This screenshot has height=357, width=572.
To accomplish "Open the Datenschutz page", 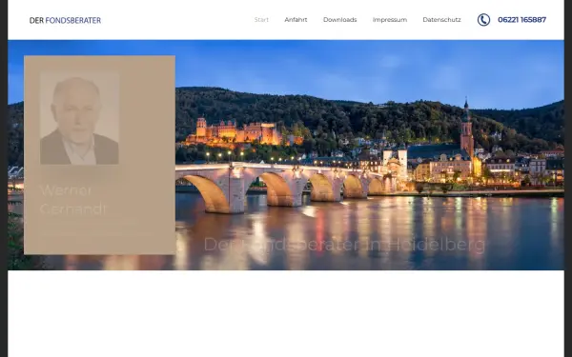I will click(441, 20).
